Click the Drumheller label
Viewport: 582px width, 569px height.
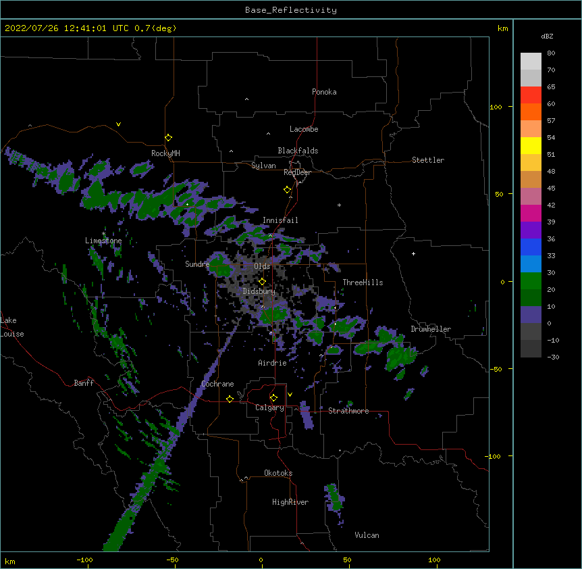click(x=431, y=329)
